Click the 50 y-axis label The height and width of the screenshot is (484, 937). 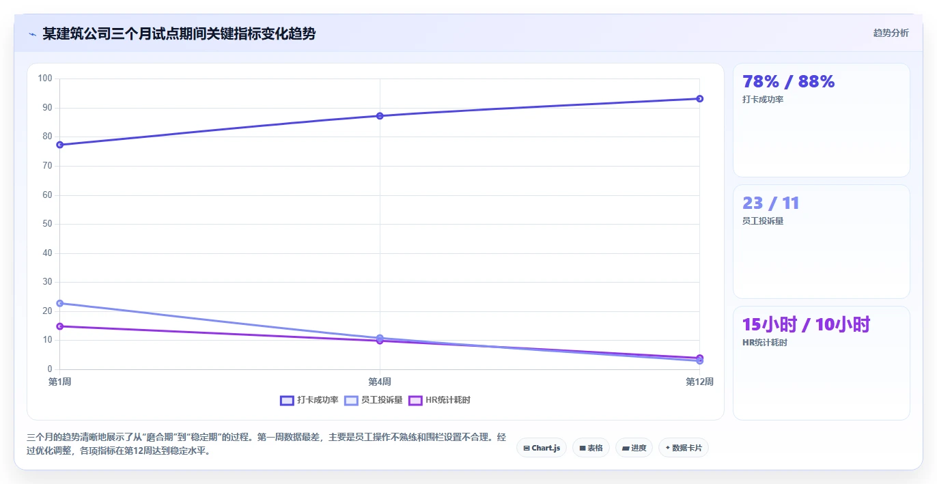[x=47, y=224]
